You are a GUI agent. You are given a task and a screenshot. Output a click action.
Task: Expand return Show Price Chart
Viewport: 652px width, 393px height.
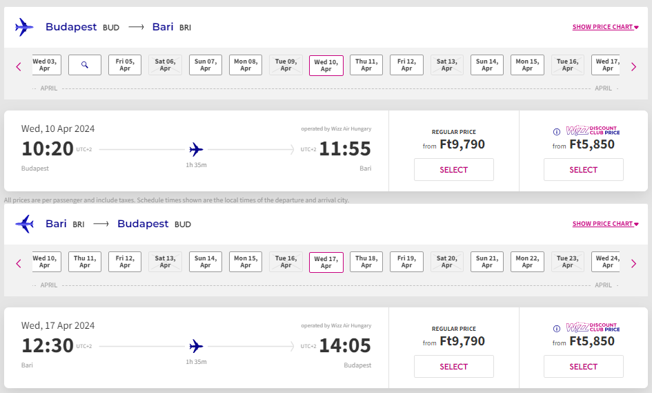(x=606, y=224)
